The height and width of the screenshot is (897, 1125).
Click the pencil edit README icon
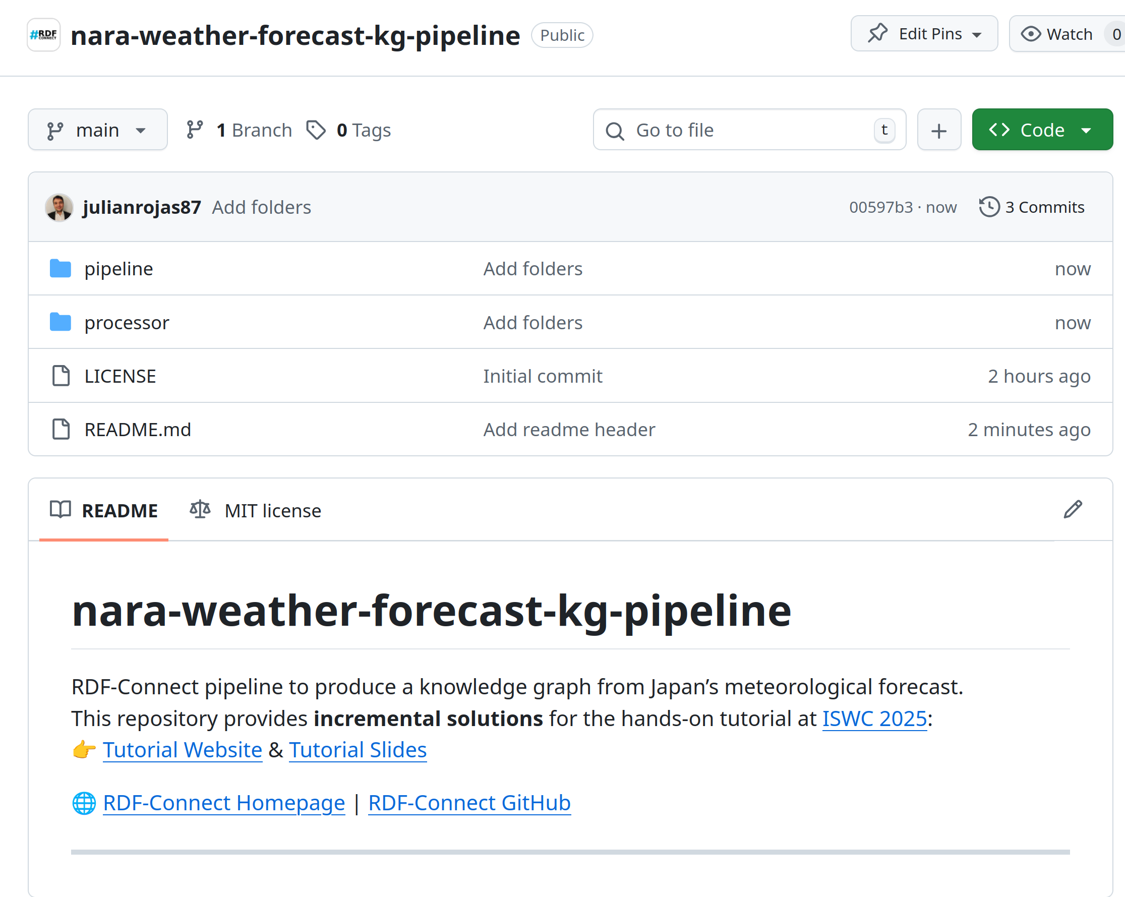point(1072,509)
